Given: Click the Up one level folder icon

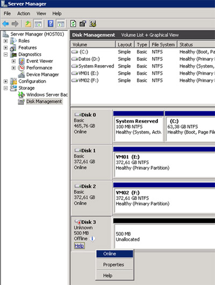Looking at the screenshot, I should pos(28,24).
